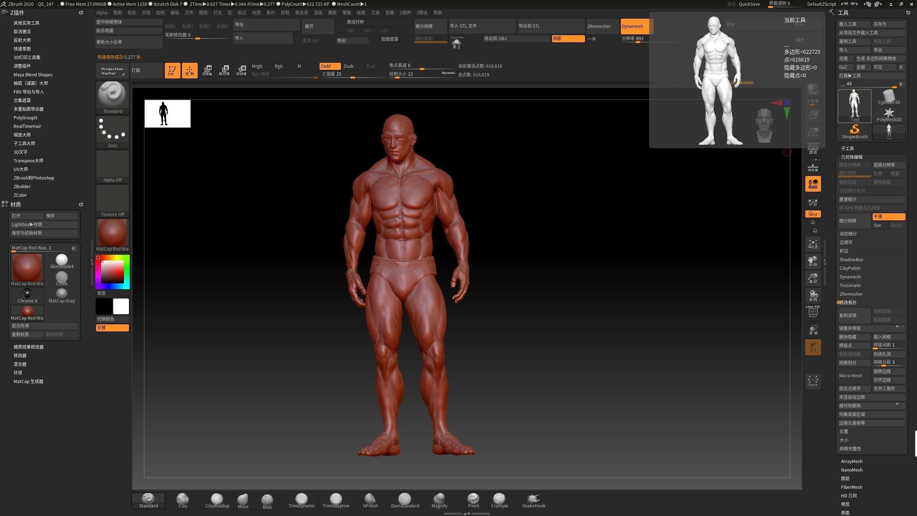Viewport: 917px width, 516px height.
Task: Expand the ArrayMesh section
Action: click(851, 461)
